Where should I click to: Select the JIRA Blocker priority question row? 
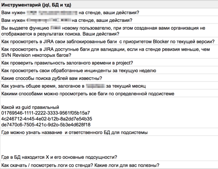[109, 42]
